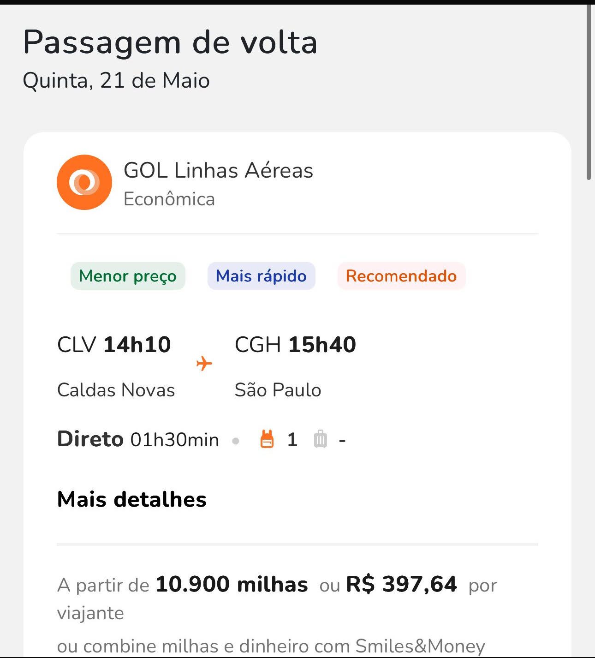The height and width of the screenshot is (658, 595).
Task: Click the CGH 15h40 arrival time
Action: pos(295,345)
